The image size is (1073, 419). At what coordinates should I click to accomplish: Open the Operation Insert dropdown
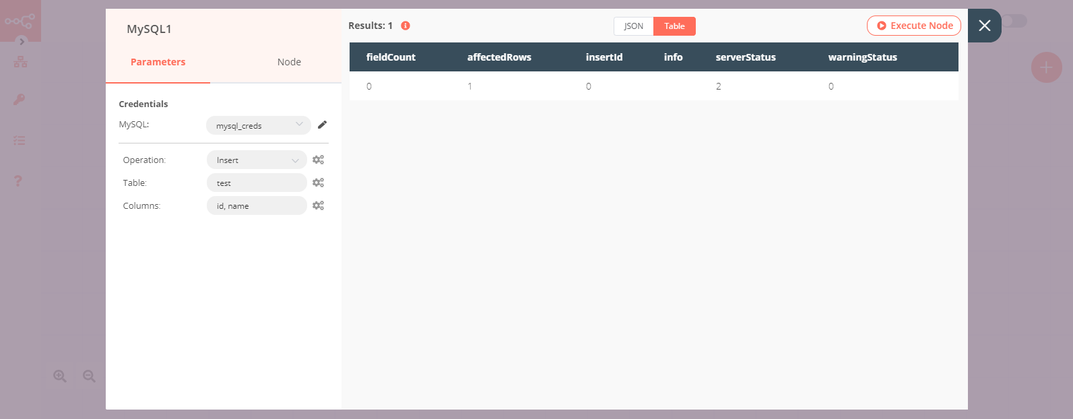(x=257, y=160)
